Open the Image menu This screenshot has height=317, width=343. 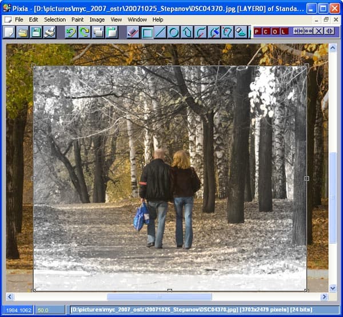point(97,19)
